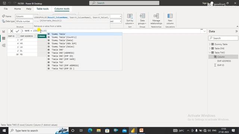Pick 'Table ONE'[ADDRESS] suggestion
The height and width of the screenshot is (134, 239).
click(x=85, y=53)
